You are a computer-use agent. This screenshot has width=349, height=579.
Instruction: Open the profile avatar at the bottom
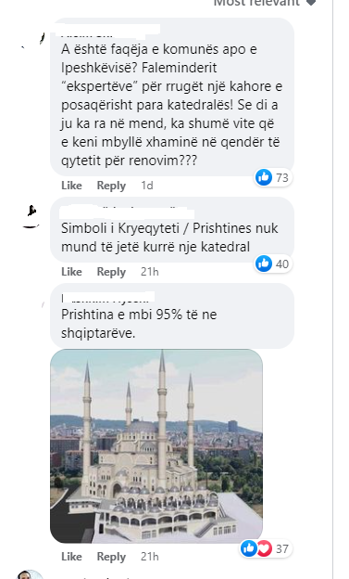pyautogui.click(x=31, y=575)
